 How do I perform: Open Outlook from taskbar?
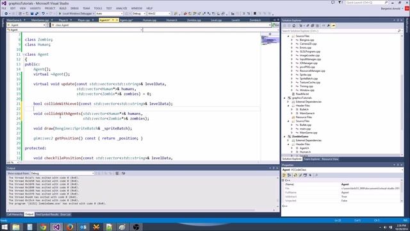[83, 227]
